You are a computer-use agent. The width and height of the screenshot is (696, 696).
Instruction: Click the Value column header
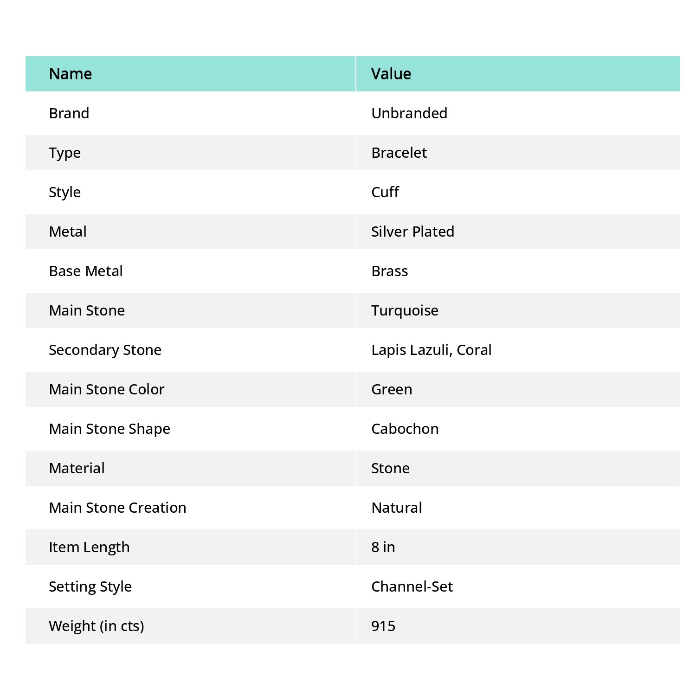click(x=518, y=74)
